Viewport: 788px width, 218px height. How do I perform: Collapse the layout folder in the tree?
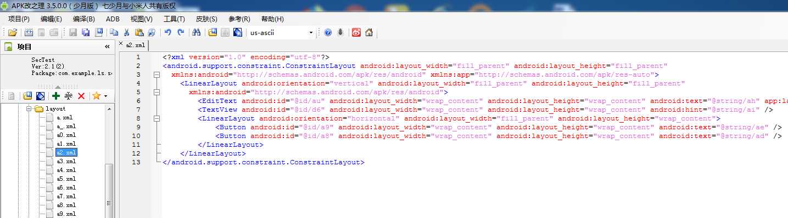[30, 109]
